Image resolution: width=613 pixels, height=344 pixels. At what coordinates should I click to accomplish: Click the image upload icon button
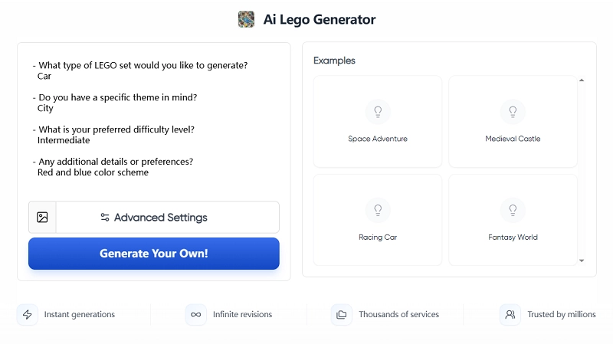[42, 218]
